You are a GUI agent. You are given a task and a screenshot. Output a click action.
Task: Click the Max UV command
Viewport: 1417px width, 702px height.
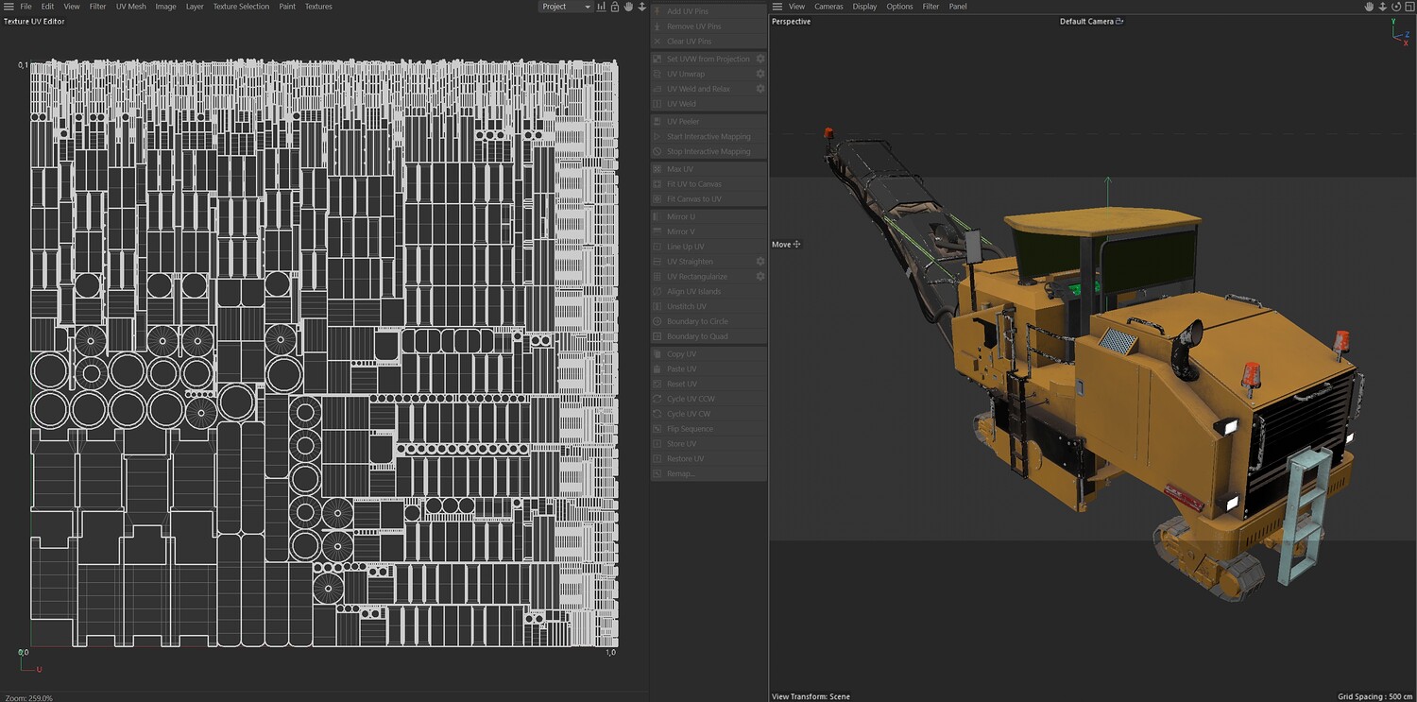pos(680,169)
